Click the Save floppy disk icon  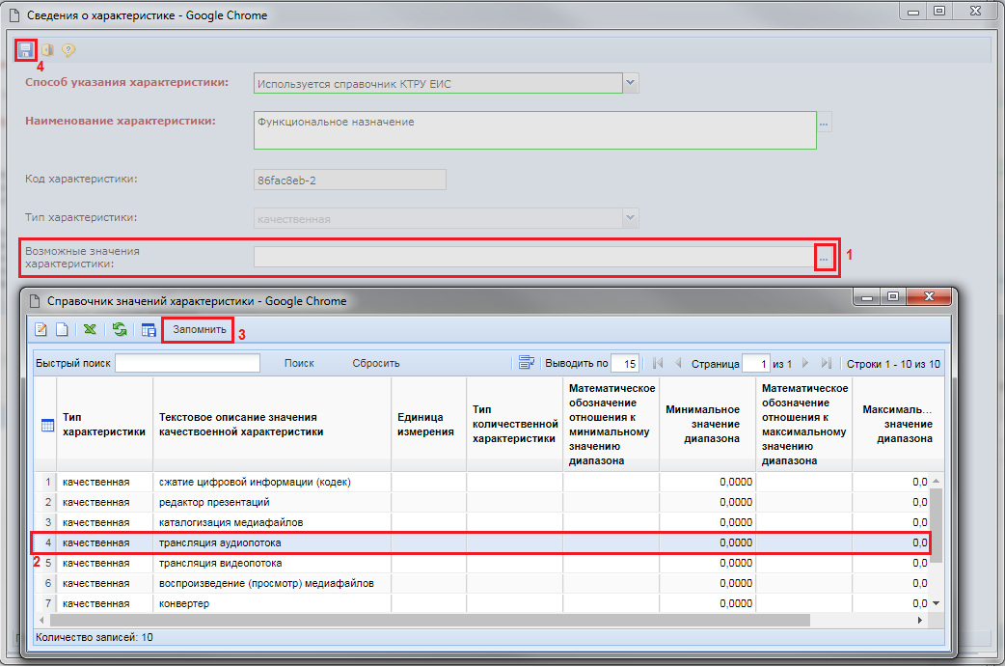(26, 49)
